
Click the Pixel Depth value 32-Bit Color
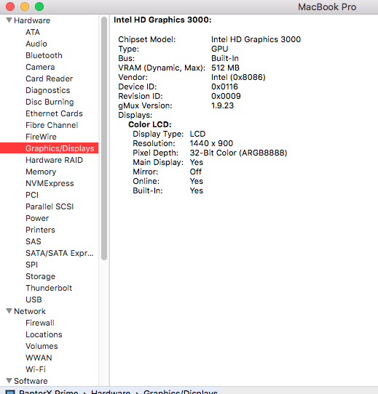[x=238, y=153]
